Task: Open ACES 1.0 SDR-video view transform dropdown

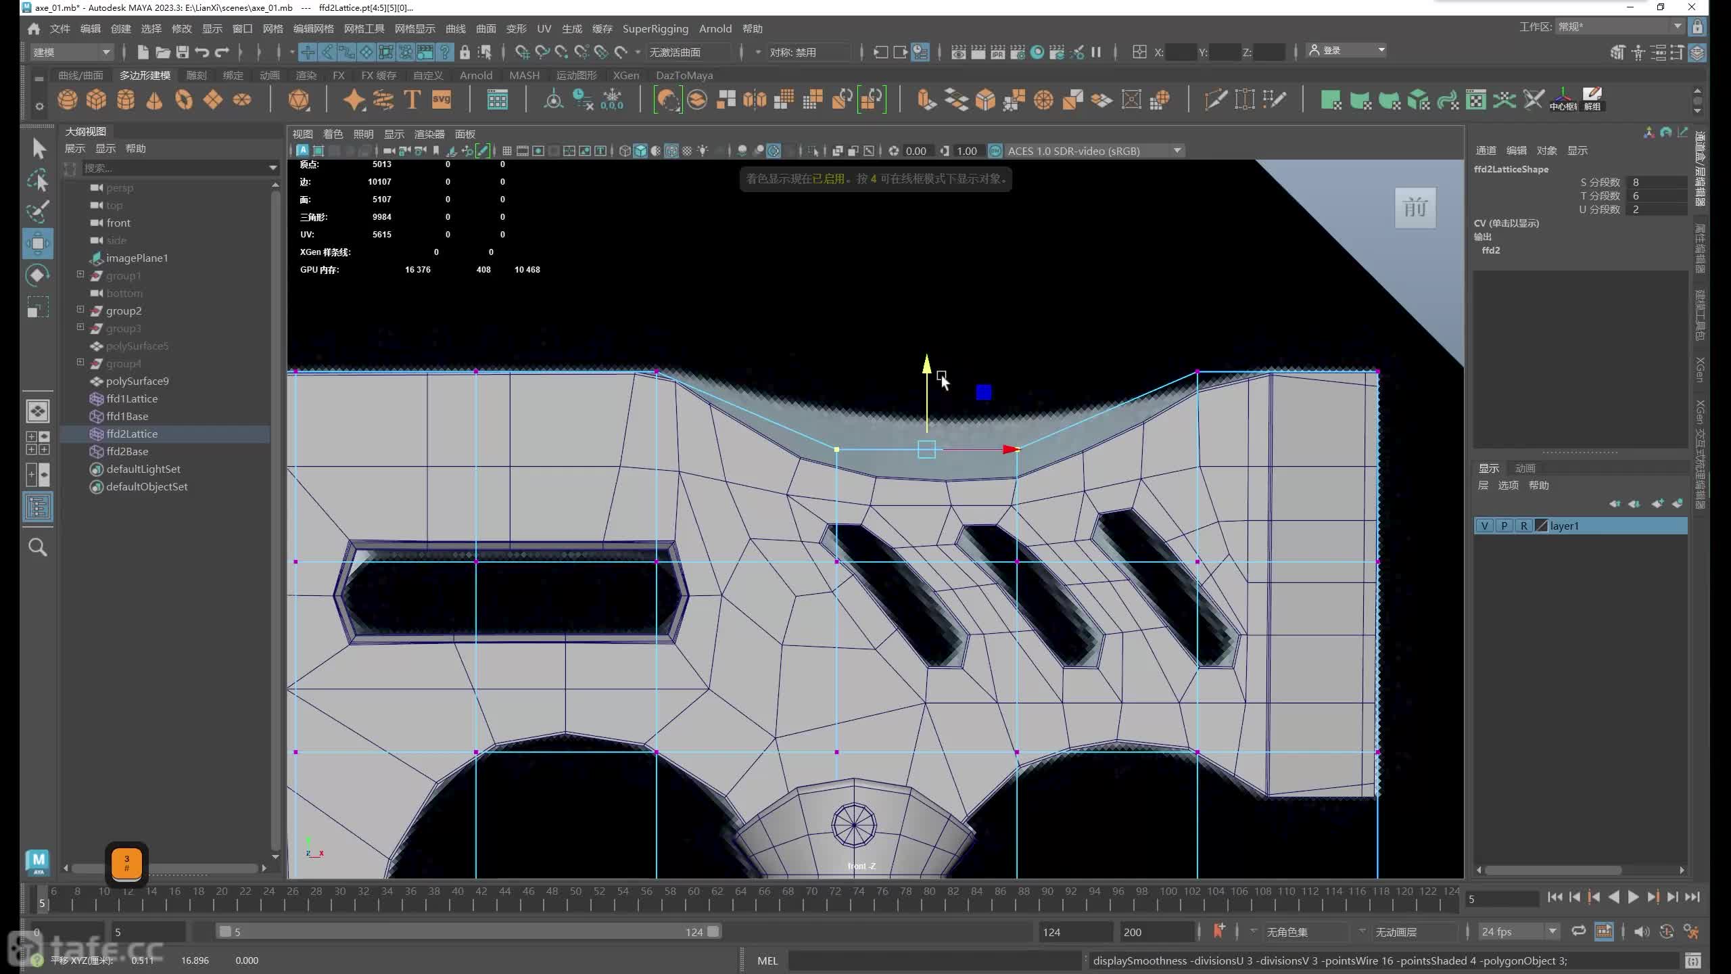Action: click(x=1094, y=151)
